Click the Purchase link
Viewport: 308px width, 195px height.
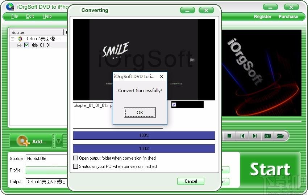tap(288, 17)
